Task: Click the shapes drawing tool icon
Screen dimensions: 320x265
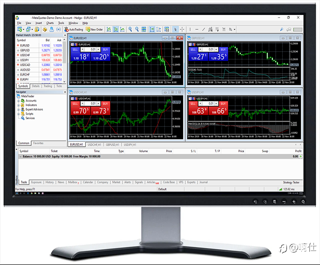Action: pos(231,29)
